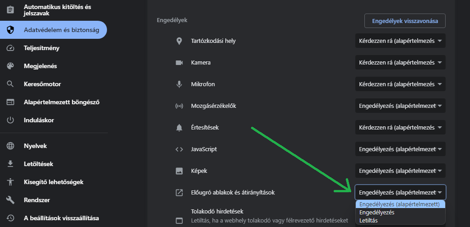The image size is (470, 227).
Task: Click the Keresőmotor magnifier icon
Action: [x=10, y=84]
